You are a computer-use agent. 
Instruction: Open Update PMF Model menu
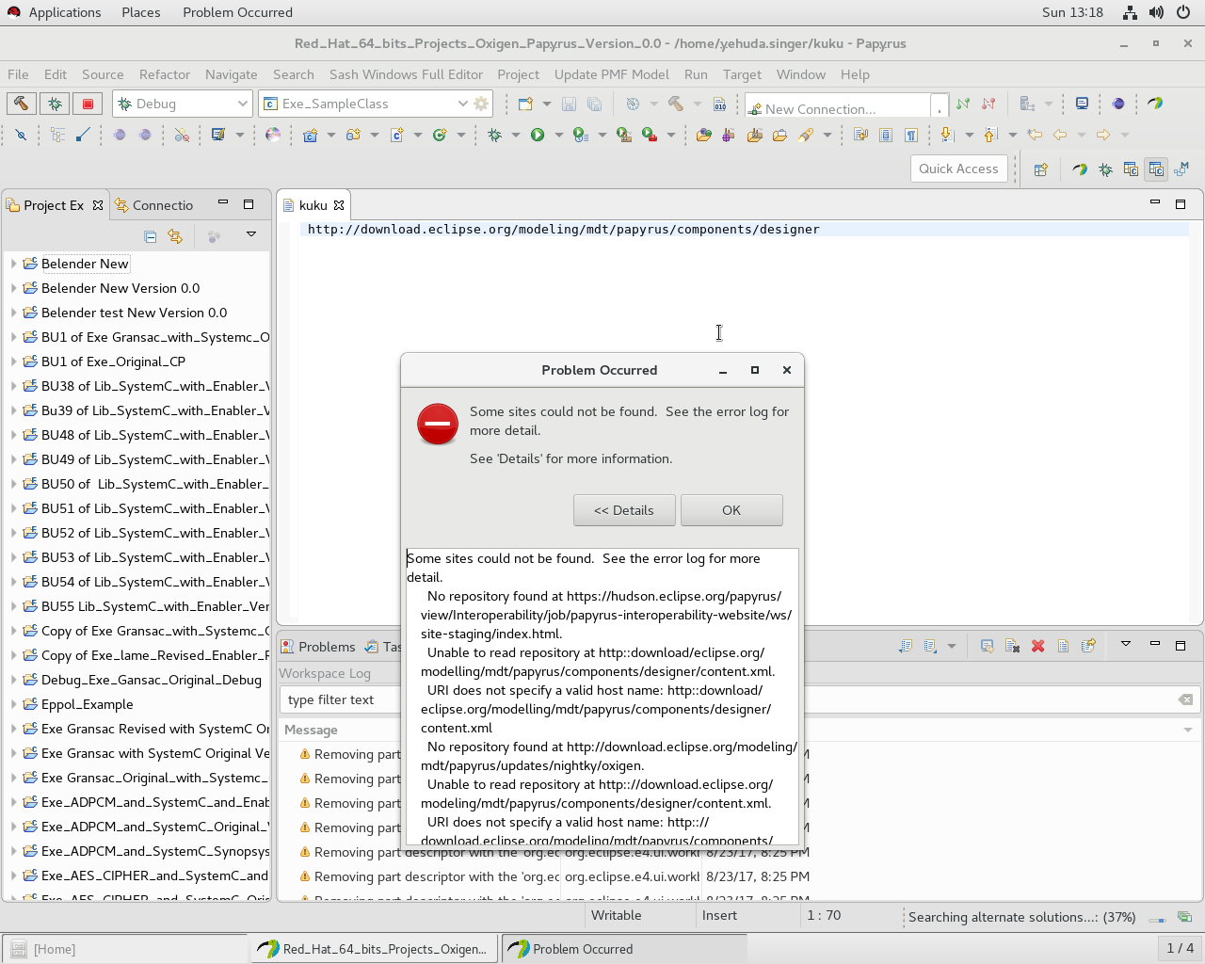[x=612, y=74]
